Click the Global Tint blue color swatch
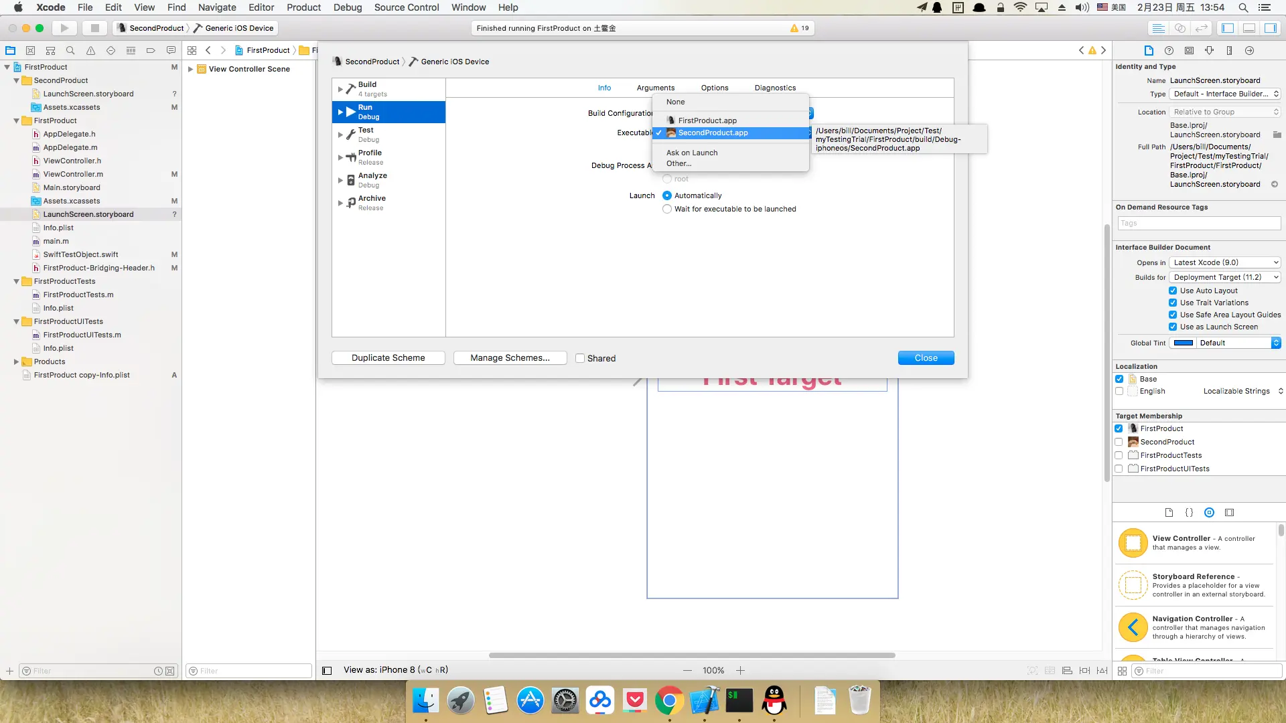 [1184, 343]
